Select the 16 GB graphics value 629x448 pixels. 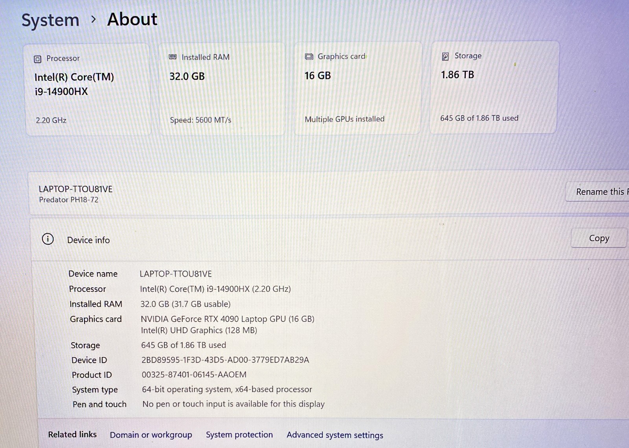click(318, 76)
